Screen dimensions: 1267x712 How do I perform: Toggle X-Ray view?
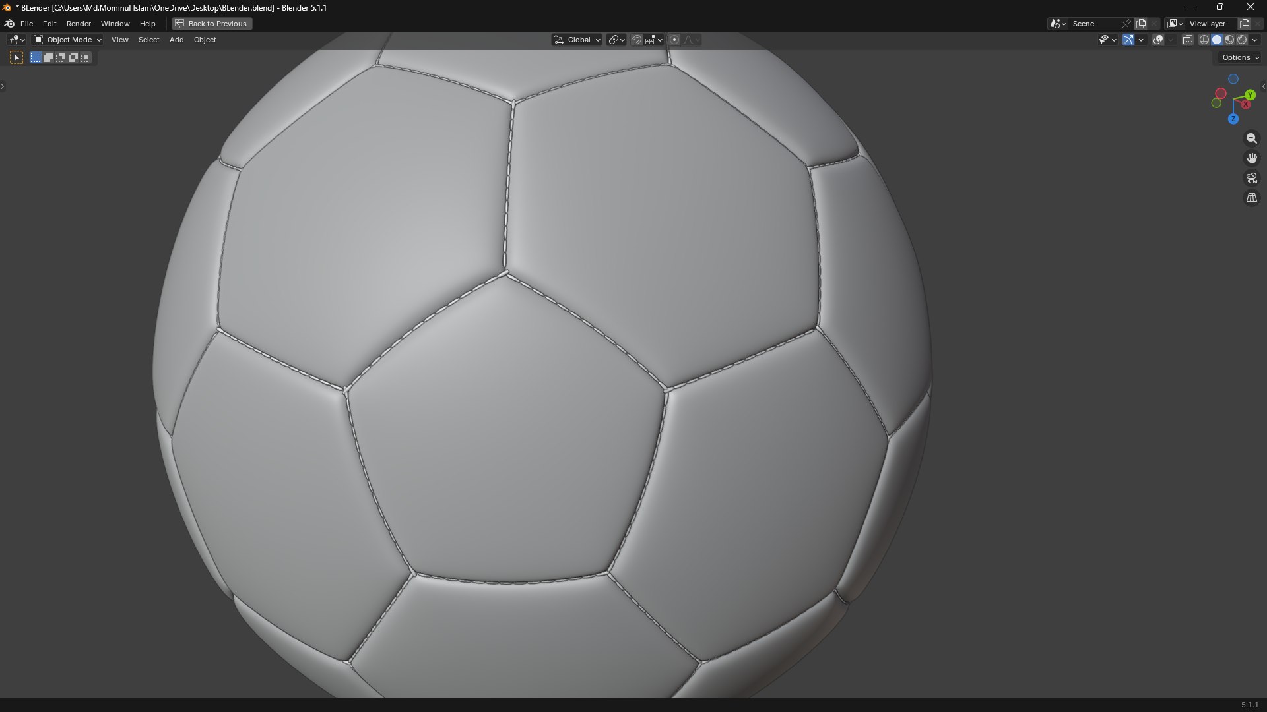point(1187,40)
